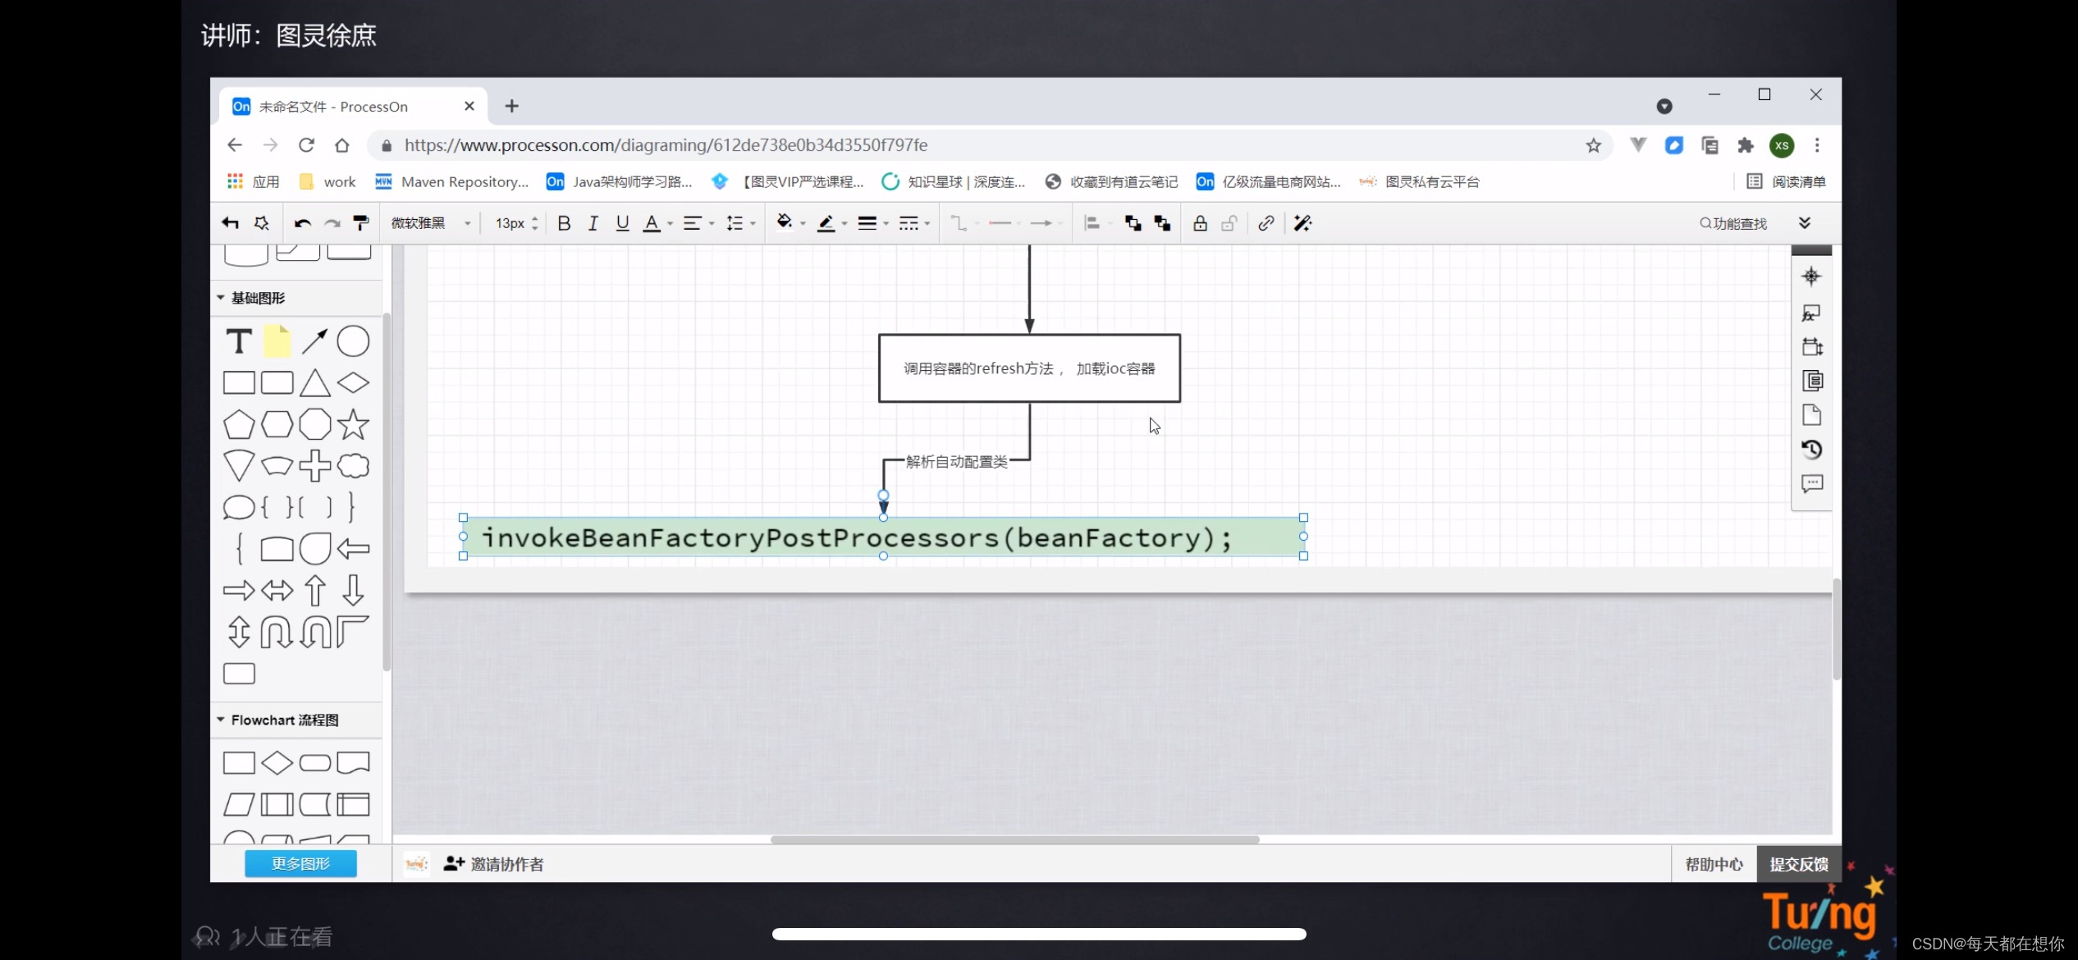Click 邀请协作者 invite collaborators
Image resolution: width=2078 pixels, height=960 pixels.
(x=494, y=864)
